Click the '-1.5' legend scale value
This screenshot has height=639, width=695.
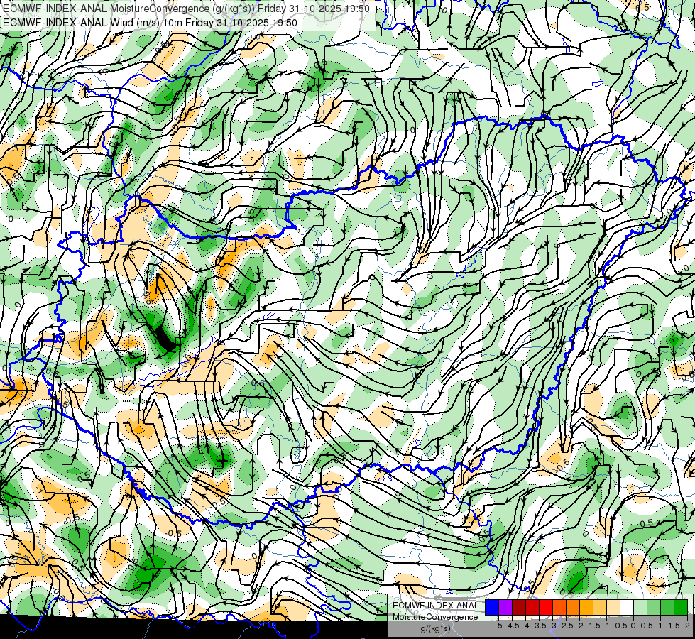[593, 626]
